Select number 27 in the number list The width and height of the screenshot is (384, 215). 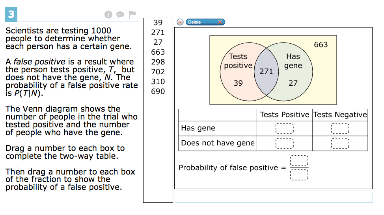158,42
